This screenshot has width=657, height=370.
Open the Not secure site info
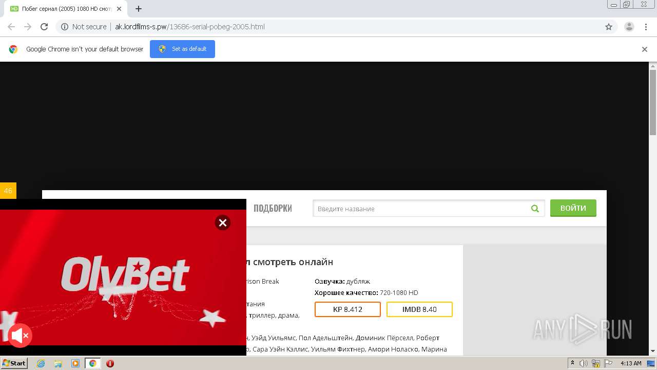[x=84, y=27]
